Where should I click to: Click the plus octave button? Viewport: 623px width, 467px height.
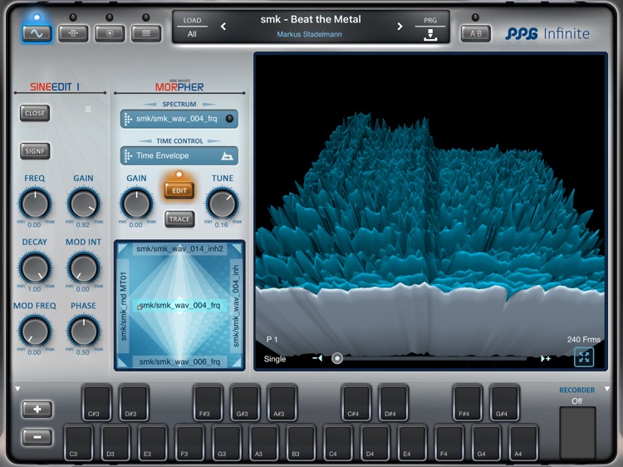pyautogui.click(x=37, y=410)
